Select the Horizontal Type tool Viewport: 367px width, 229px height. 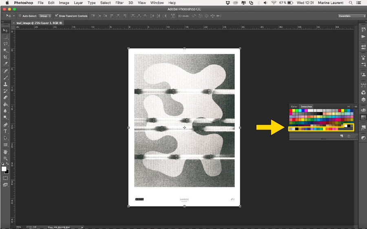(x=6, y=131)
